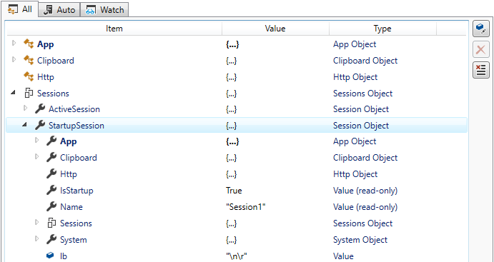Click the orange icon beside top-level Http
The width and height of the screenshot is (494, 262).
click(x=29, y=77)
